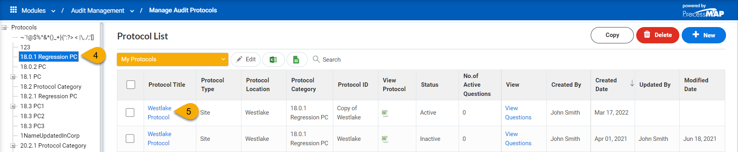
Task: Check the Inactive Westlake Protocol row box
Action: coord(130,138)
